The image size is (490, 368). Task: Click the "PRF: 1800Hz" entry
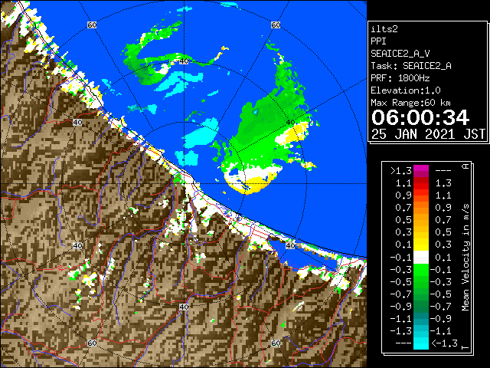[x=400, y=78]
